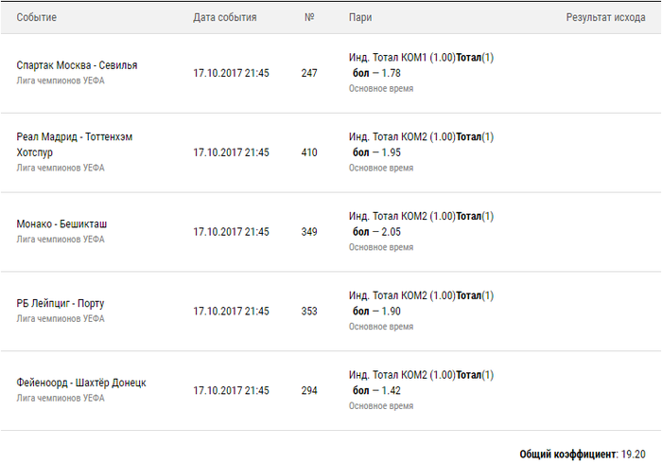Screen dimensions: 662x464
Task: Click the Общий коэффициент 19.20 total
Action: tap(583, 455)
